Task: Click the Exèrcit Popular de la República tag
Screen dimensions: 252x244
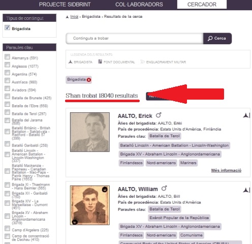Action: 179,218
